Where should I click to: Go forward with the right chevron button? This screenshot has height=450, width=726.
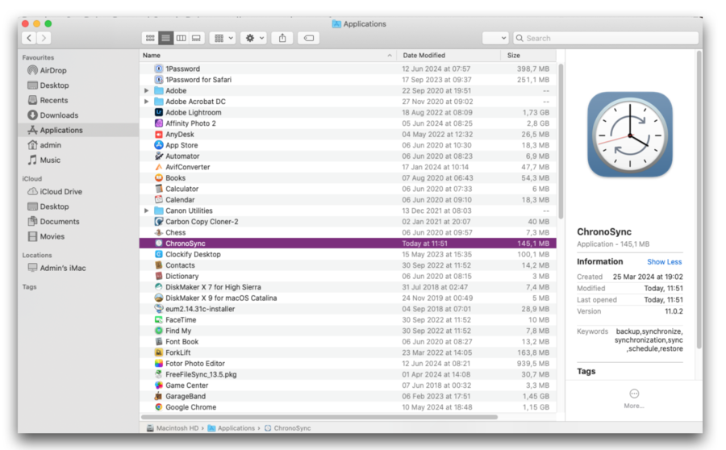tap(44, 38)
